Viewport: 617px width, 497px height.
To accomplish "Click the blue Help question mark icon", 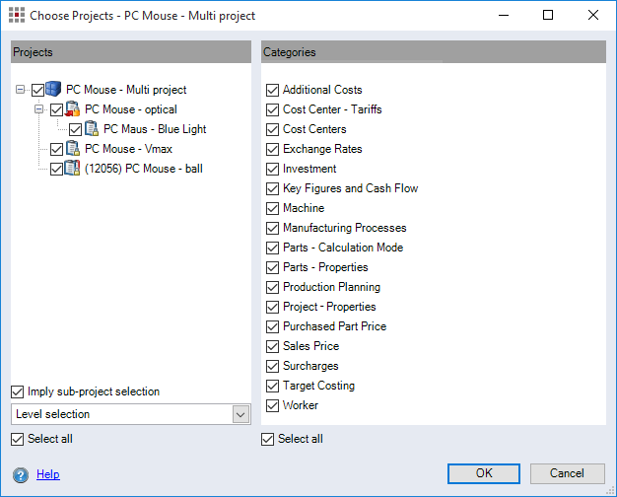I will (20, 474).
